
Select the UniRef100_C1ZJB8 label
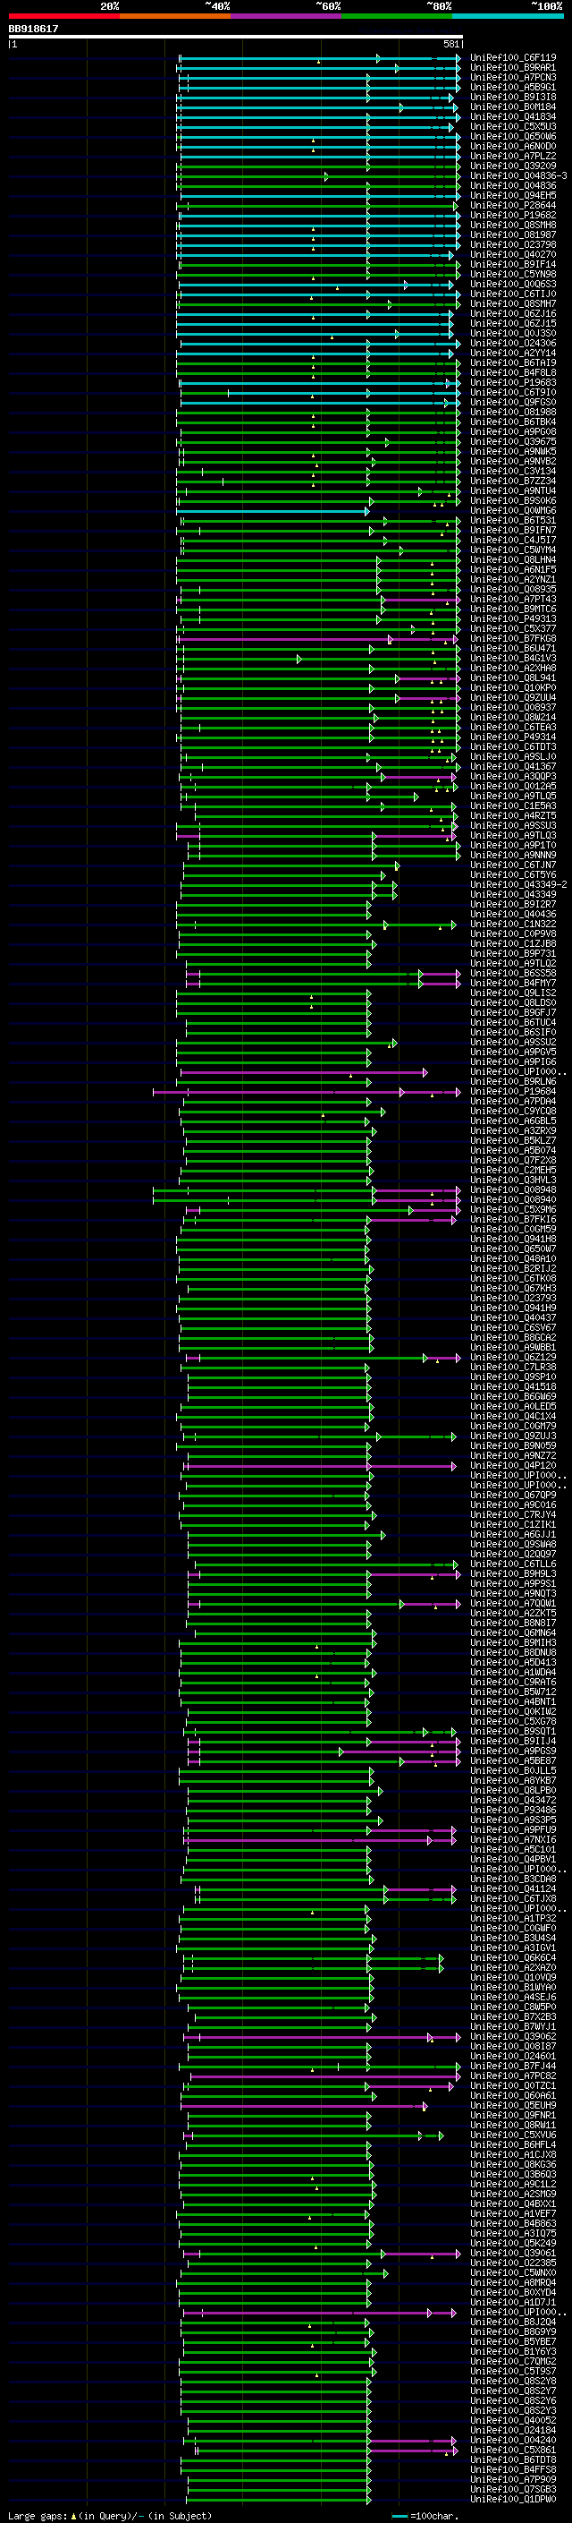pyautogui.click(x=513, y=943)
